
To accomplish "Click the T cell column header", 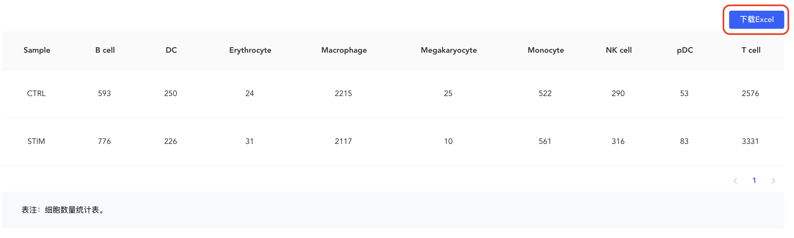I will [751, 50].
